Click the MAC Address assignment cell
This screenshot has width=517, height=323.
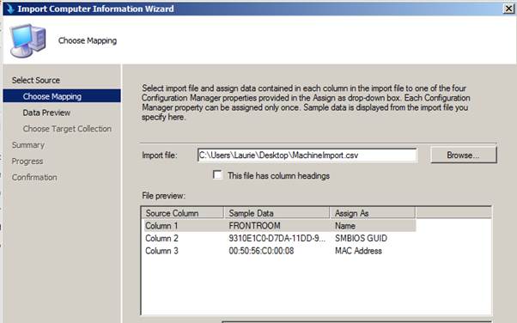358,251
